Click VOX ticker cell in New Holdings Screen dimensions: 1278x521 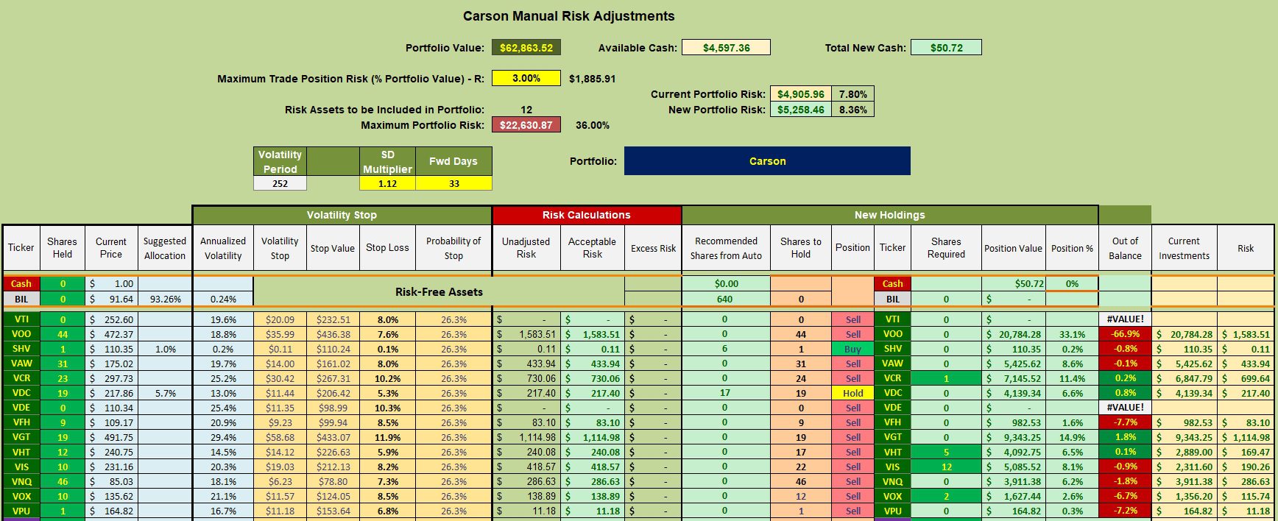point(892,496)
